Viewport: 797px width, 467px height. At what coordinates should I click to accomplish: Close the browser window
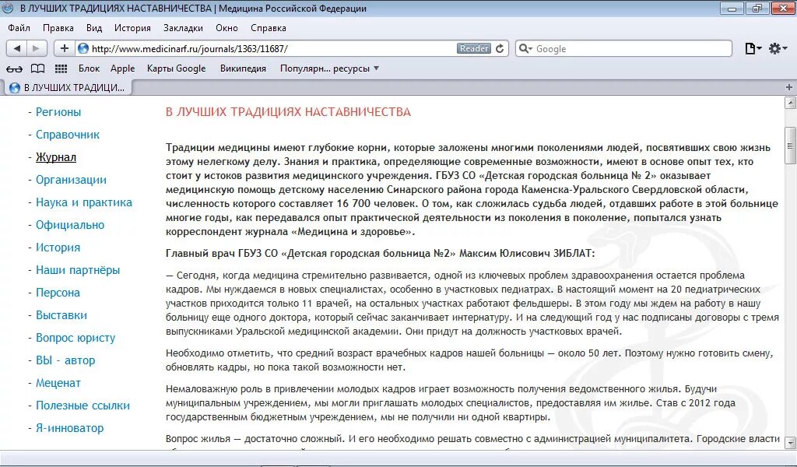tap(783, 8)
